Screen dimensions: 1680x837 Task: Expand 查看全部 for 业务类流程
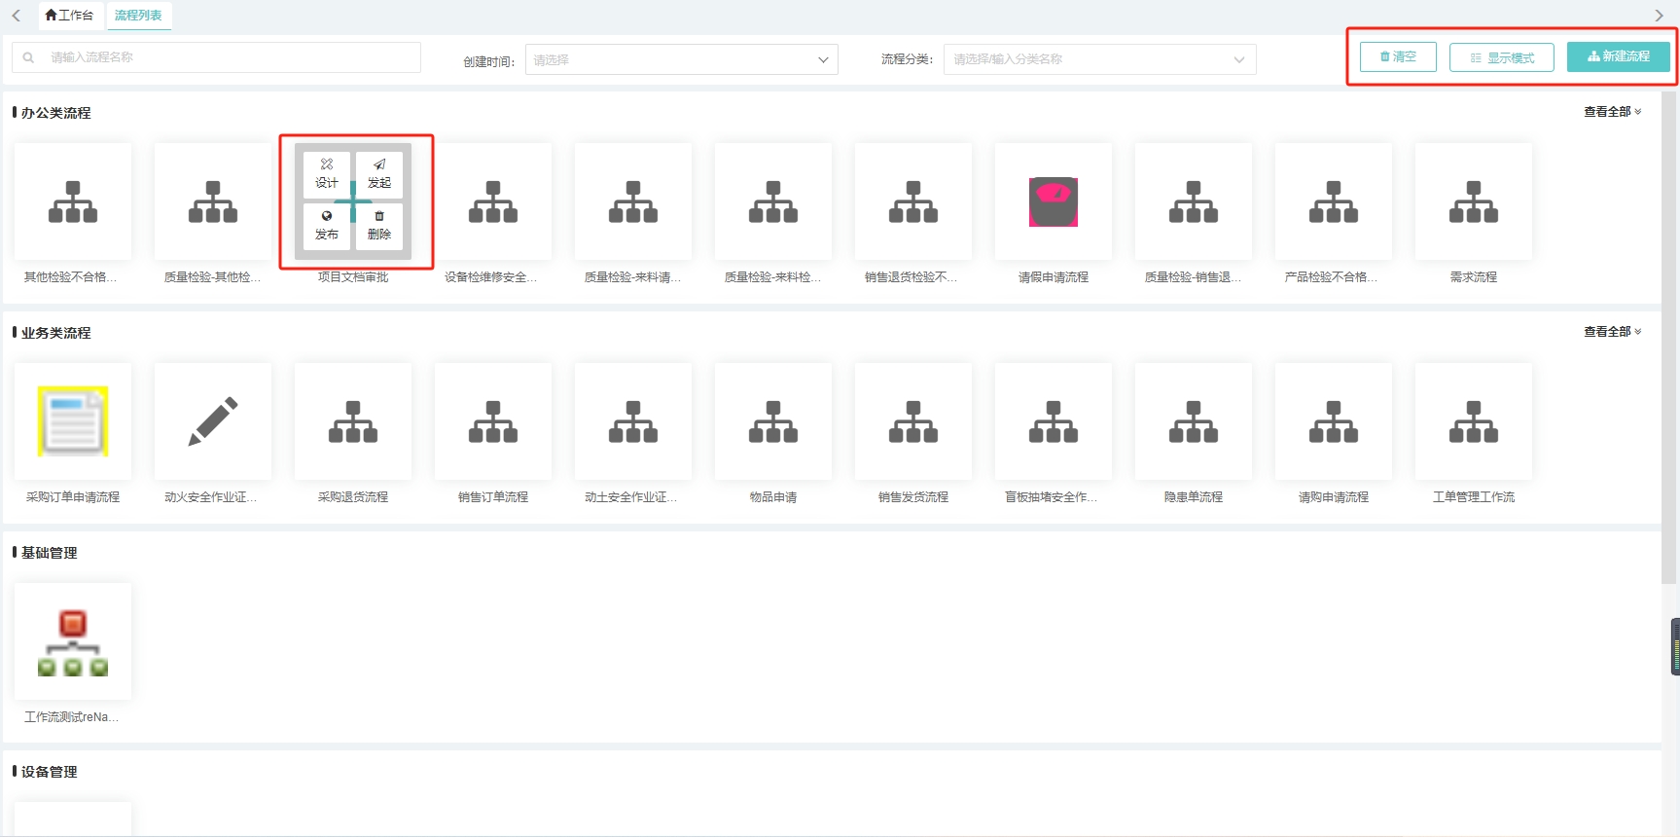(x=1612, y=332)
